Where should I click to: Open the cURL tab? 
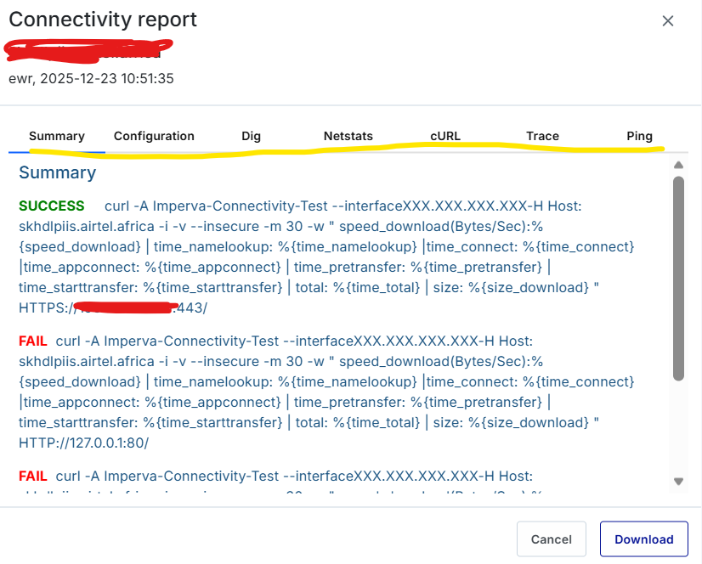pyautogui.click(x=445, y=136)
